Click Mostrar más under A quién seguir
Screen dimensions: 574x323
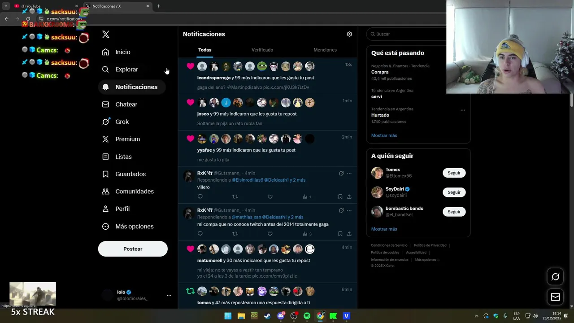coord(384,229)
